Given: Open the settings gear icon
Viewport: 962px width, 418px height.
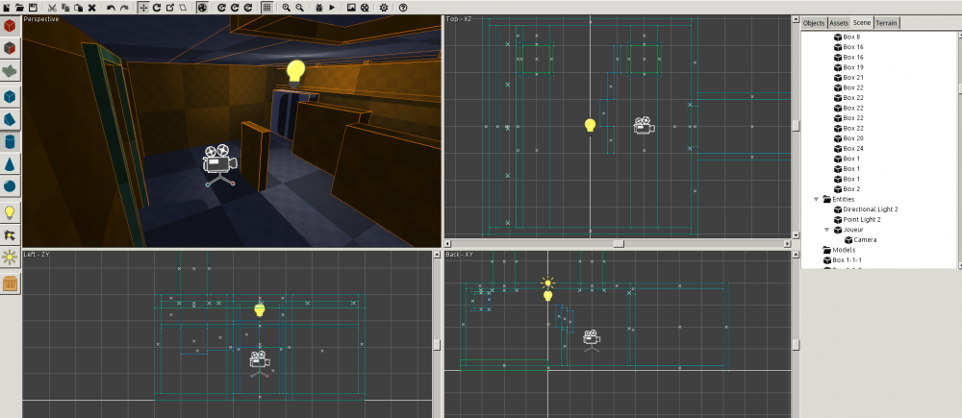Looking at the screenshot, I should (x=384, y=7).
